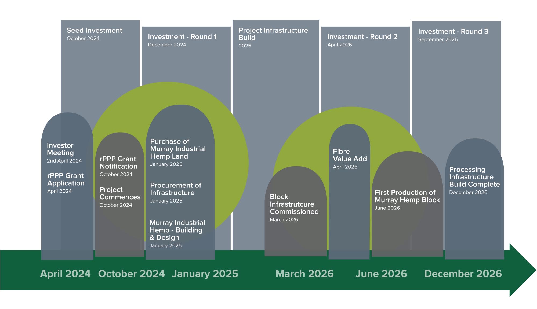Select the Investor Meeting label
Viewport: 537px width, 309px height.
click(60, 149)
